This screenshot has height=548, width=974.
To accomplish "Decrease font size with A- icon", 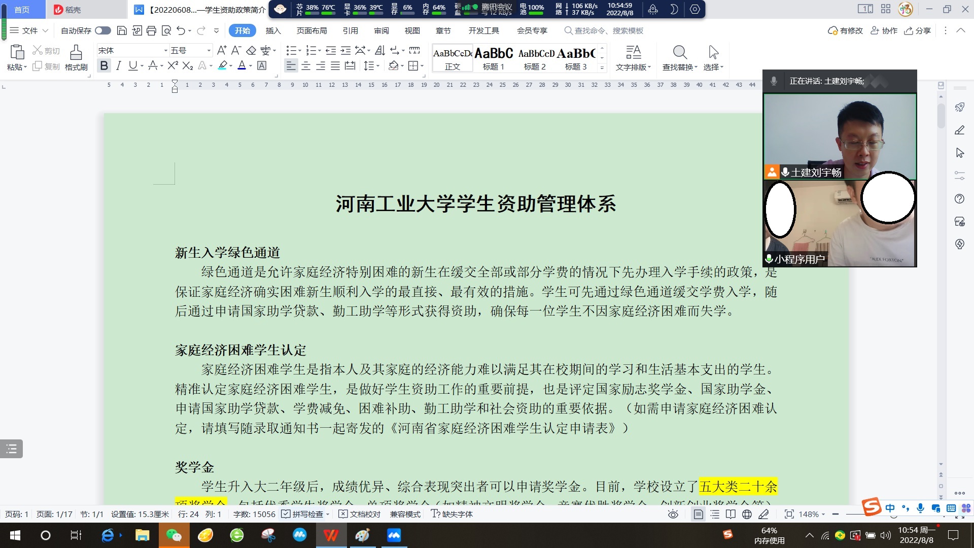I will tap(236, 50).
